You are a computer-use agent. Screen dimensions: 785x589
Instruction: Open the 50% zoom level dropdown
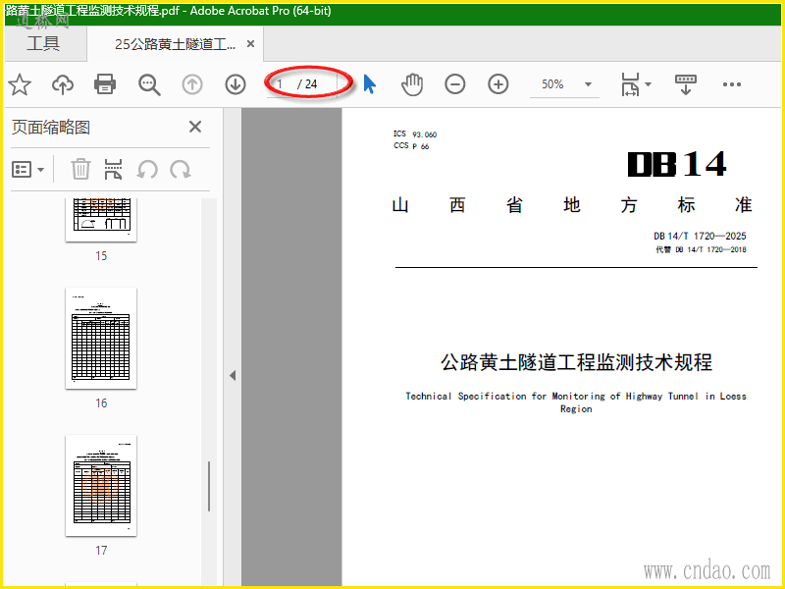[x=588, y=84]
